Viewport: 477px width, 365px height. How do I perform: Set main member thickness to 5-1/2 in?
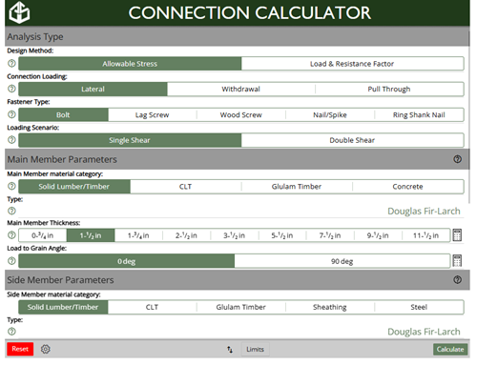(282, 235)
